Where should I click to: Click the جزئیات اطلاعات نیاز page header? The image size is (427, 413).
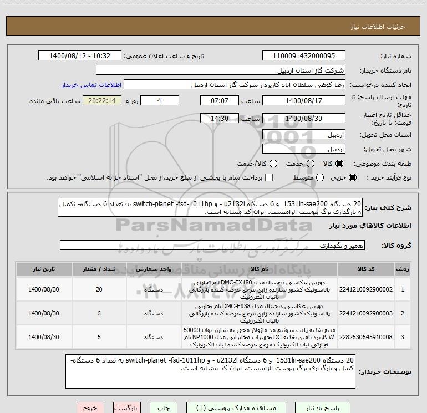point(378,27)
